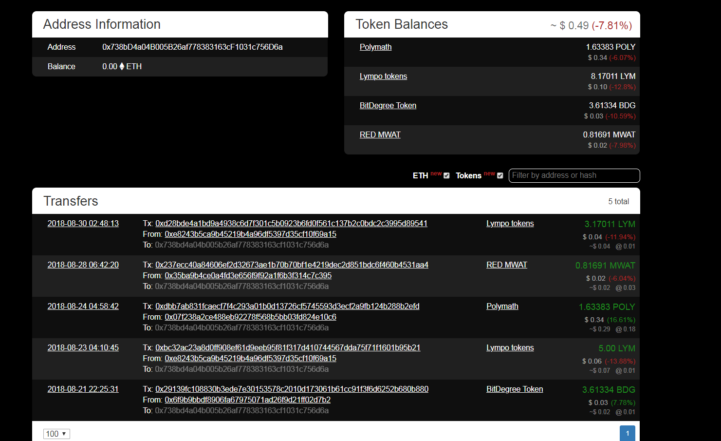Open the 100 rows-per-page dropdown
The width and height of the screenshot is (721, 441).
pos(56,434)
